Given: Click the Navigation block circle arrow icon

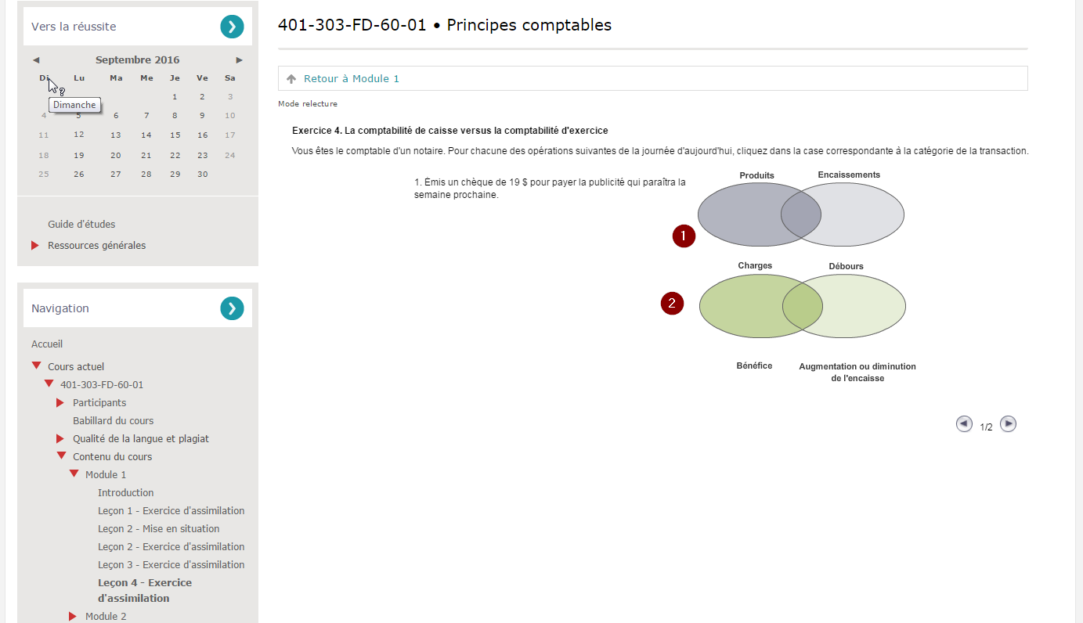Looking at the screenshot, I should point(232,308).
